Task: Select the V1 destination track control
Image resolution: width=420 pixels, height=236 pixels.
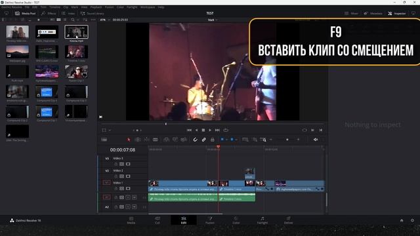Action: coord(106,182)
